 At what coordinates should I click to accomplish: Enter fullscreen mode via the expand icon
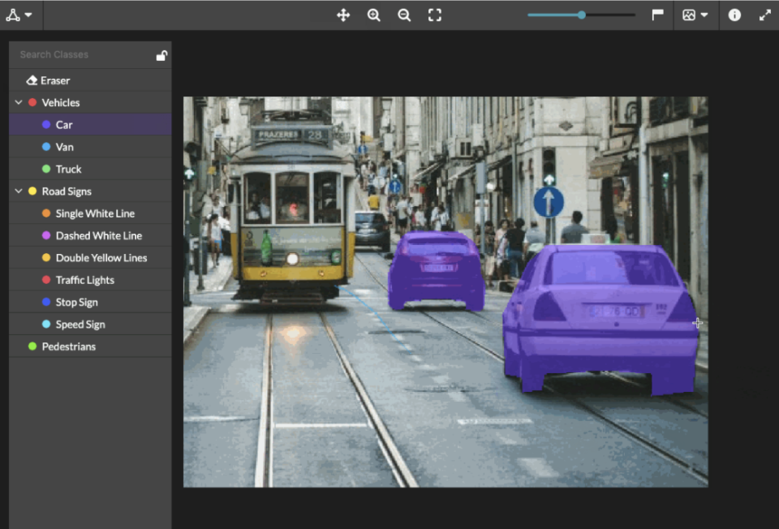tap(764, 14)
